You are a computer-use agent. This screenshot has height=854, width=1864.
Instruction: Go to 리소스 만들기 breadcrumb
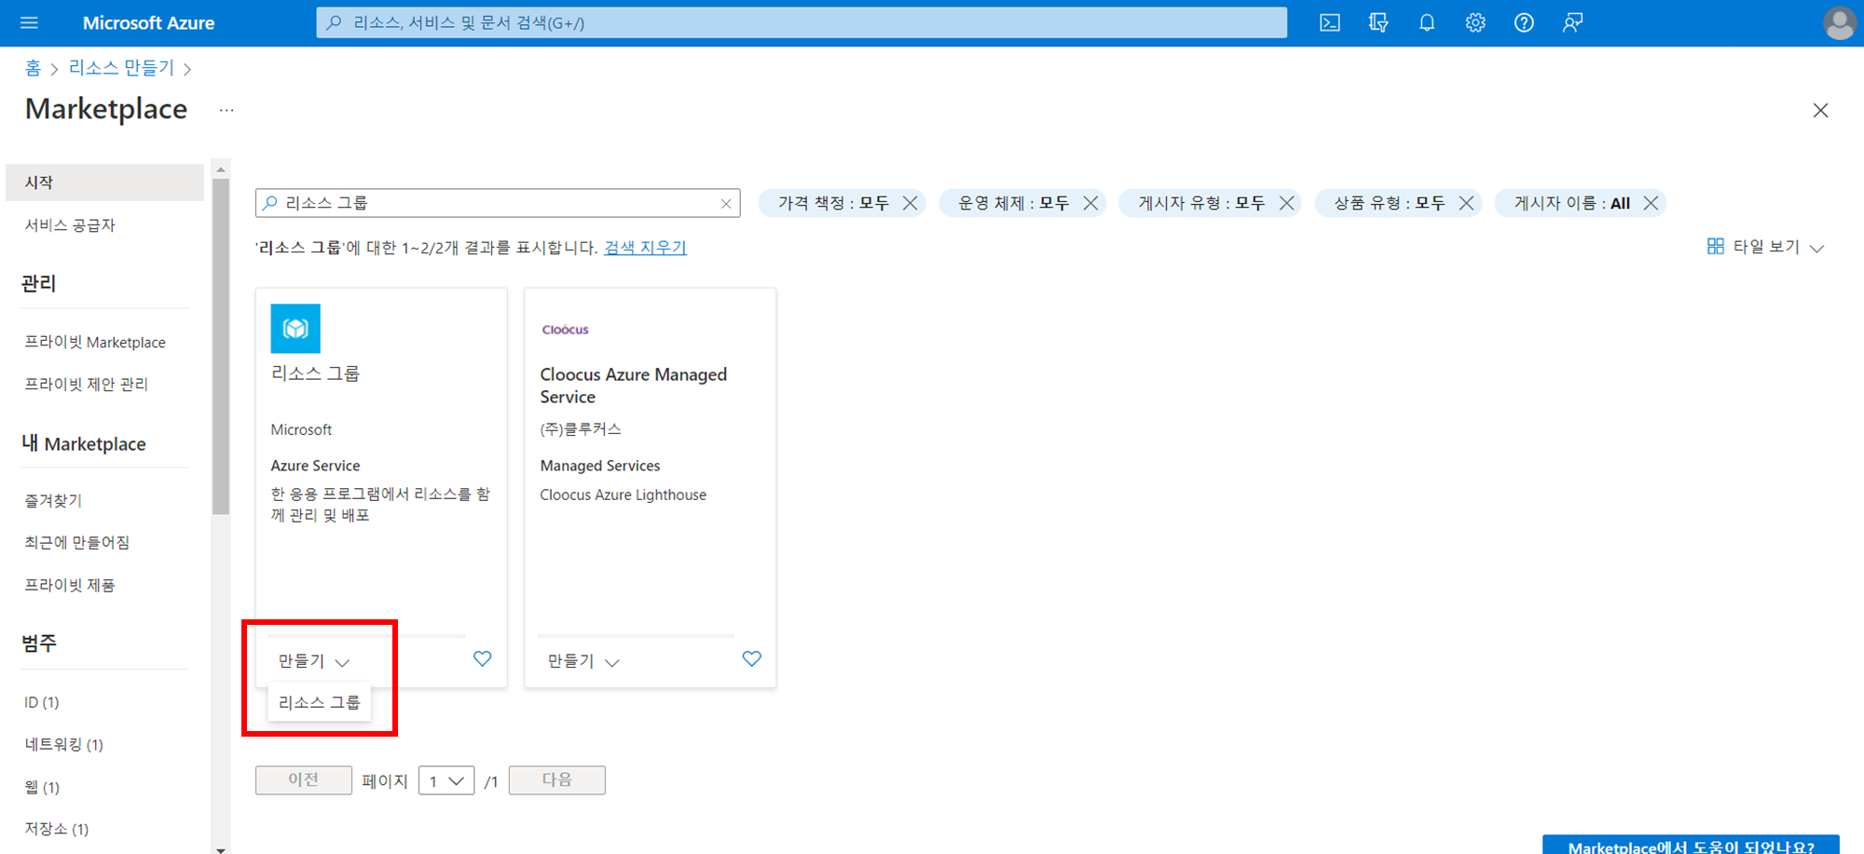pos(121,68)
